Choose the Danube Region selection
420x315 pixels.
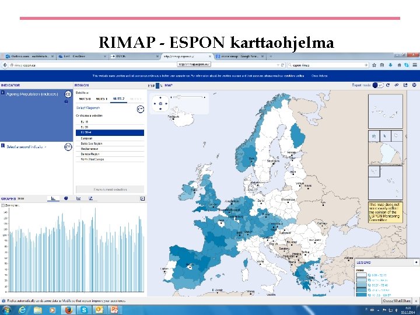click(110, 154)
